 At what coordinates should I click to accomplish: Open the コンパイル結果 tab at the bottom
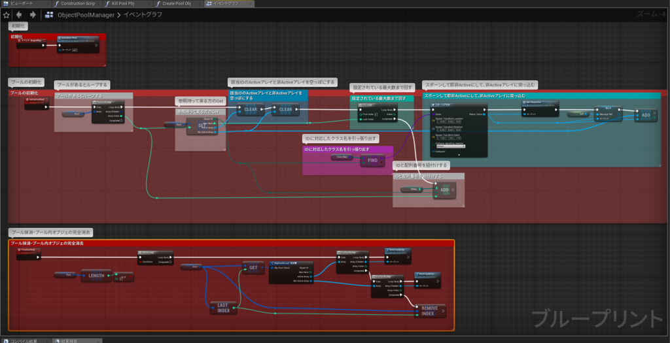click(26, 341)
